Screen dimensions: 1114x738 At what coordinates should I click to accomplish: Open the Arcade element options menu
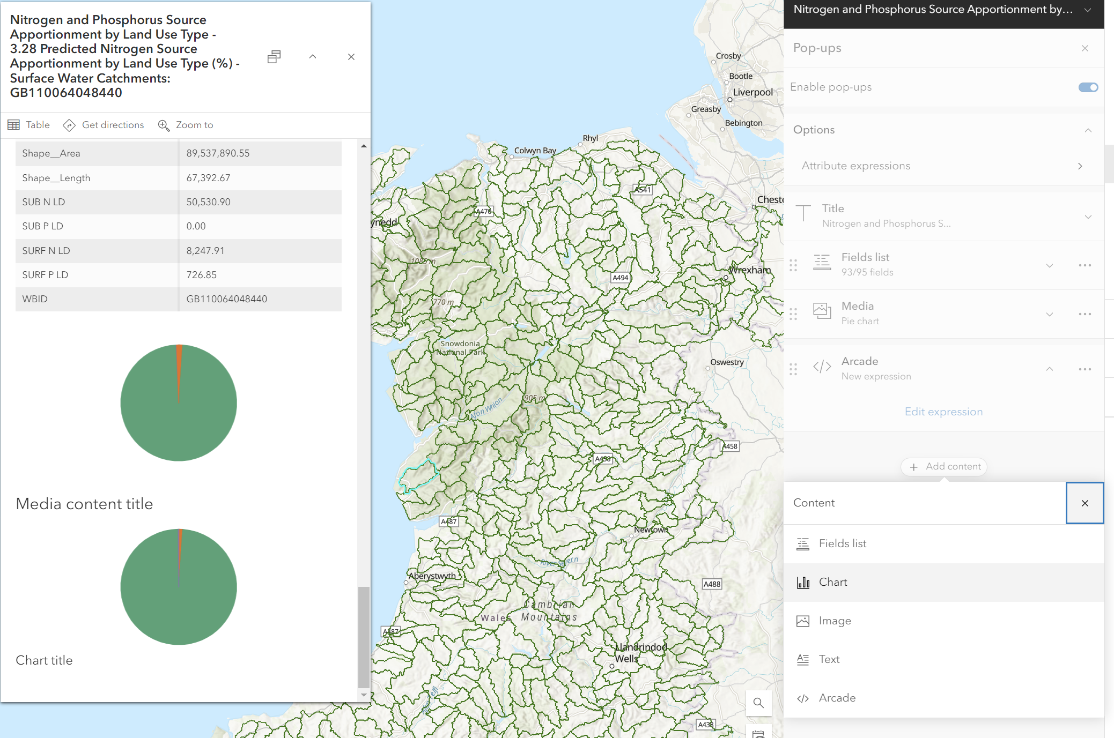[1086, 369]
